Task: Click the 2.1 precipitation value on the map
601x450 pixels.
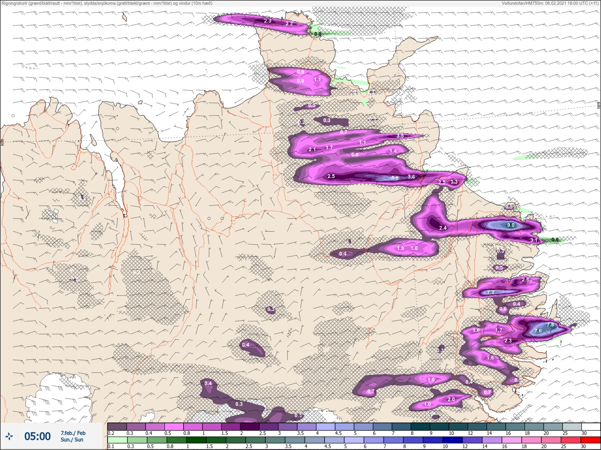Action: (x=312, y=150)
